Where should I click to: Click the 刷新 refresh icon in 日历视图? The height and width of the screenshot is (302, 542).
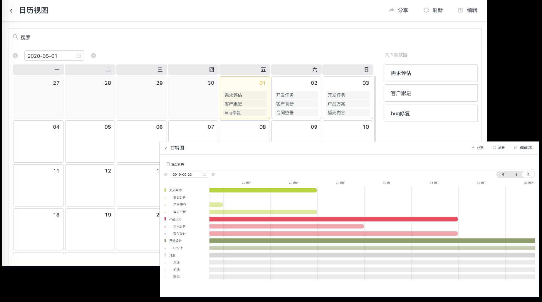(x=426, y=10)
